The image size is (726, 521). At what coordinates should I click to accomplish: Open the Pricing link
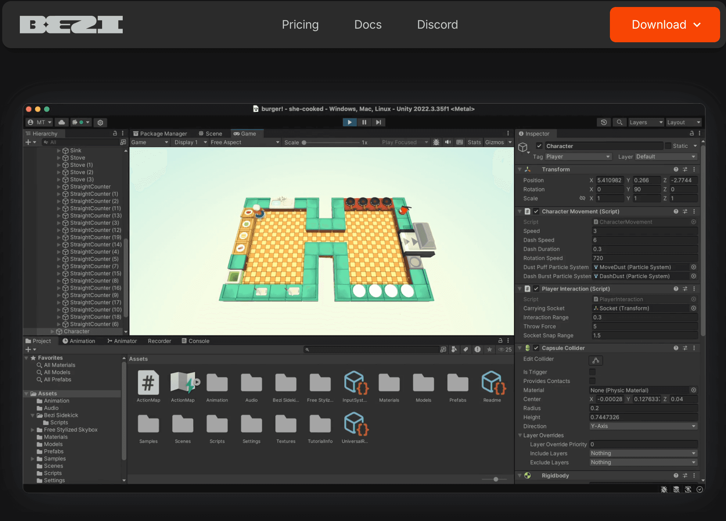coord(300,25)
